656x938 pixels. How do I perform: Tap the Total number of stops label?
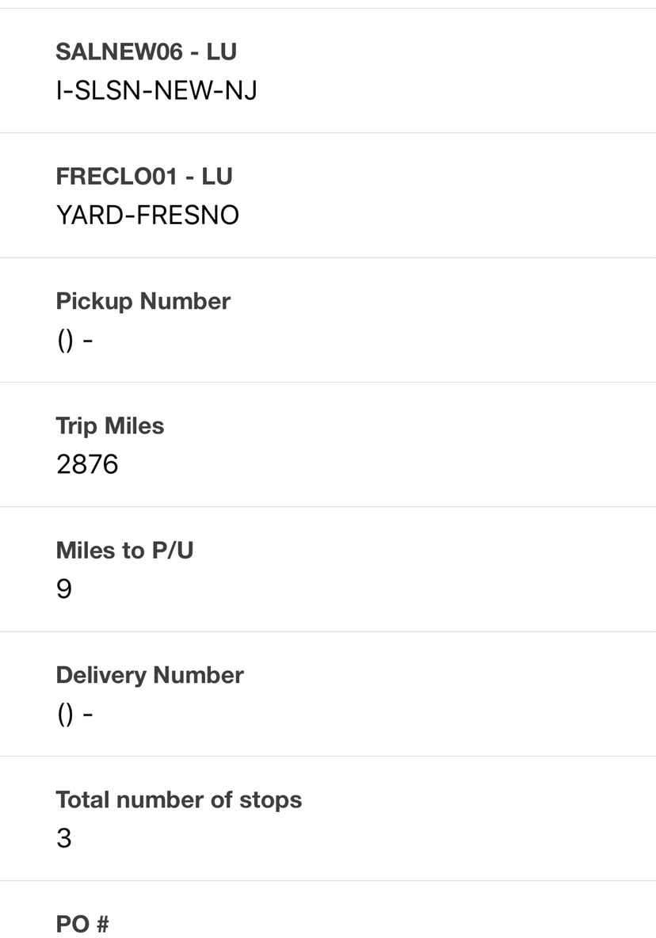(178, 799)
